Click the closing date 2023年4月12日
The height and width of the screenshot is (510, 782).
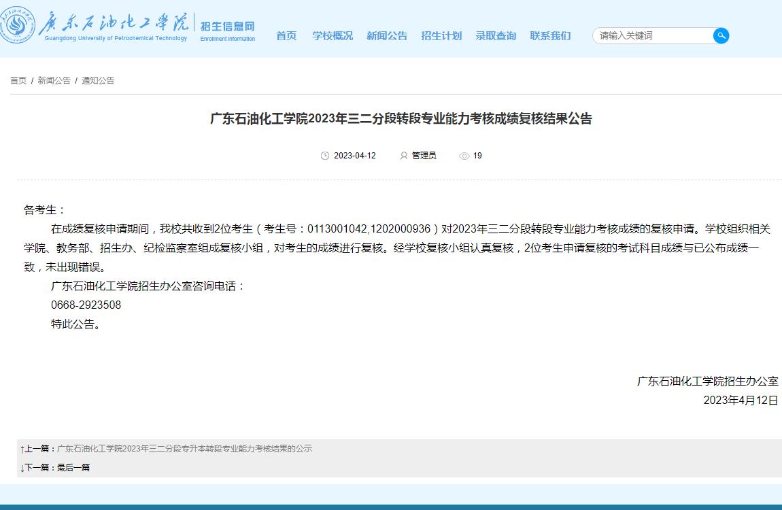click(x=741, y=401)
